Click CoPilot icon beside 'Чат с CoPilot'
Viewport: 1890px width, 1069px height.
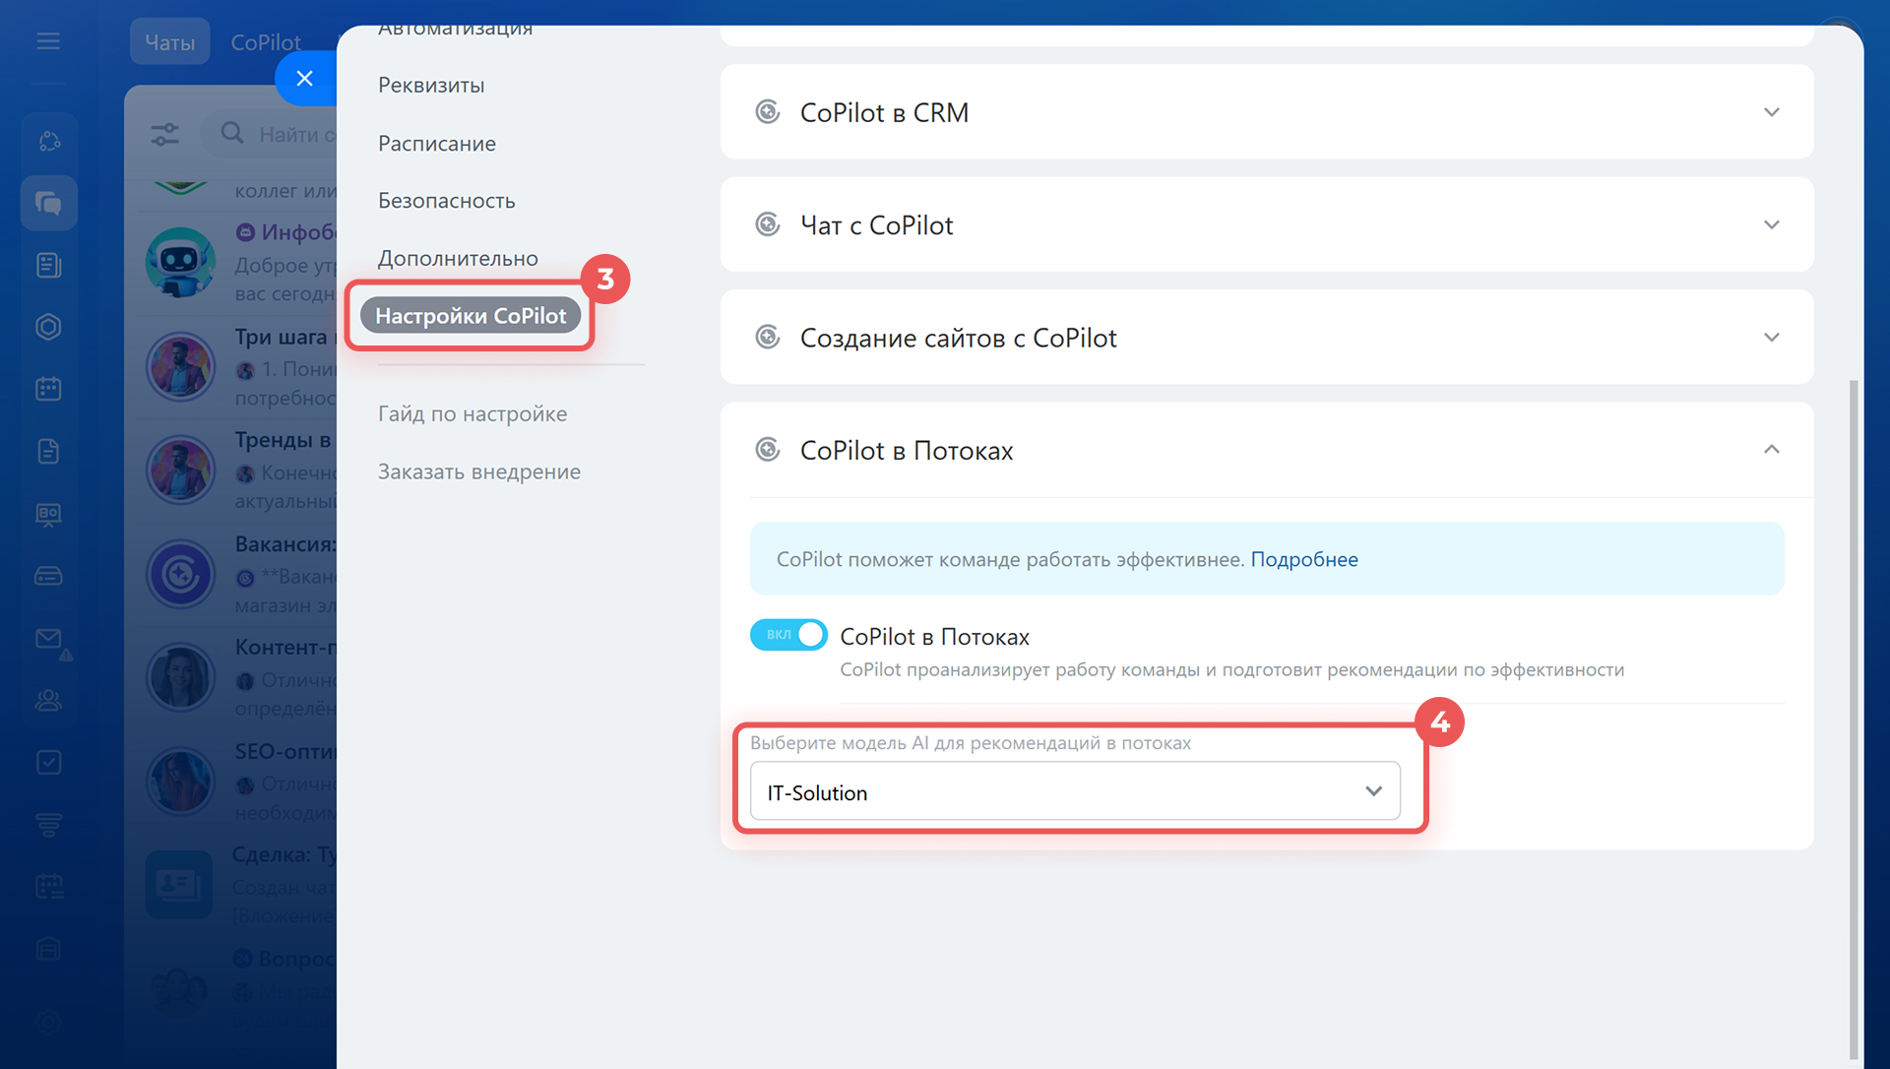point(768,224)
